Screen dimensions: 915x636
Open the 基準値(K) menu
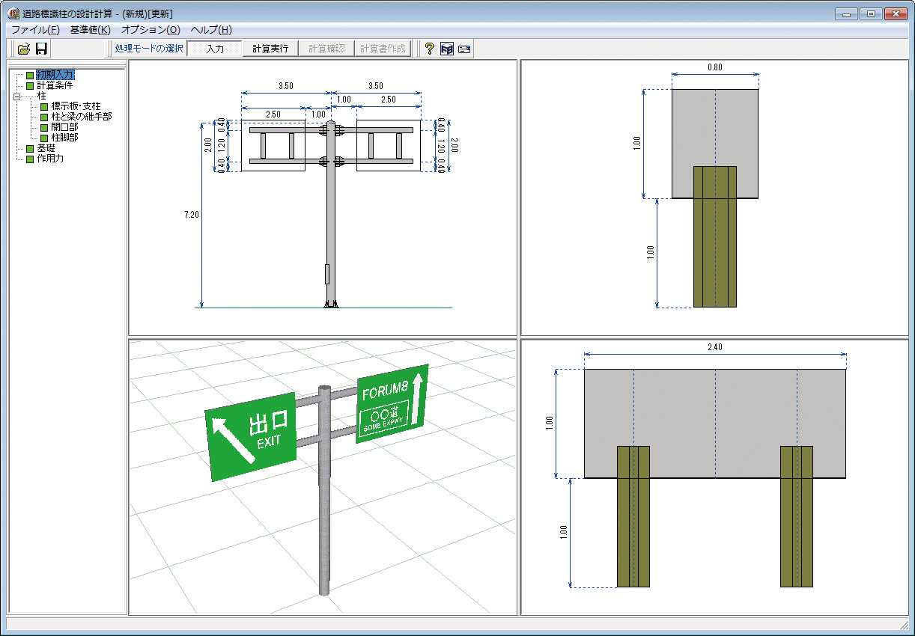coord(90,30)
